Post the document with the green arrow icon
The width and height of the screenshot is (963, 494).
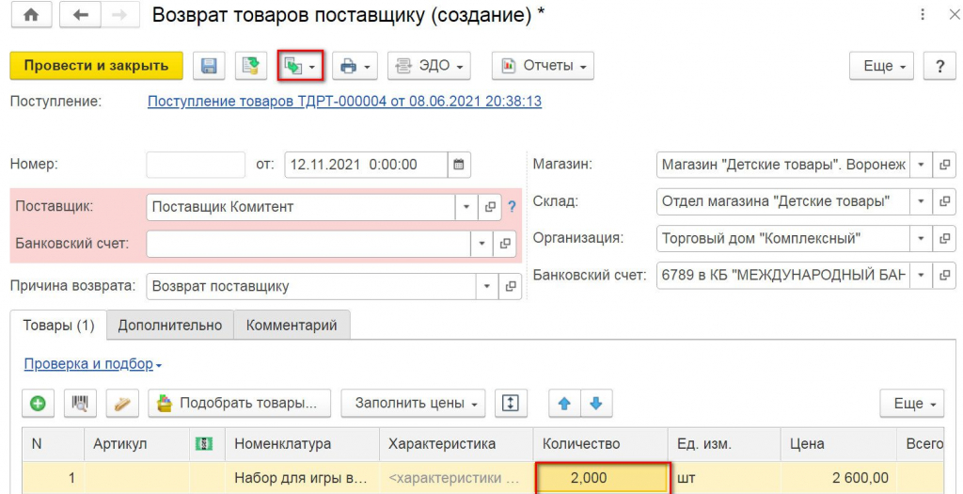251,66
